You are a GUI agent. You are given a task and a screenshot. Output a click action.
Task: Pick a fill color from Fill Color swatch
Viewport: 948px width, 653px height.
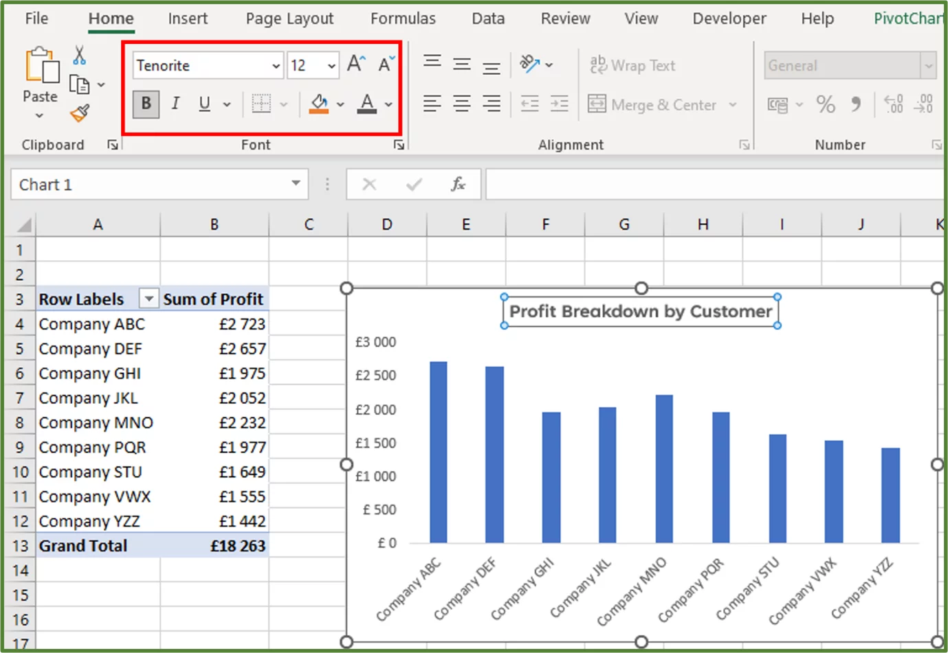[x=318, y=104]
